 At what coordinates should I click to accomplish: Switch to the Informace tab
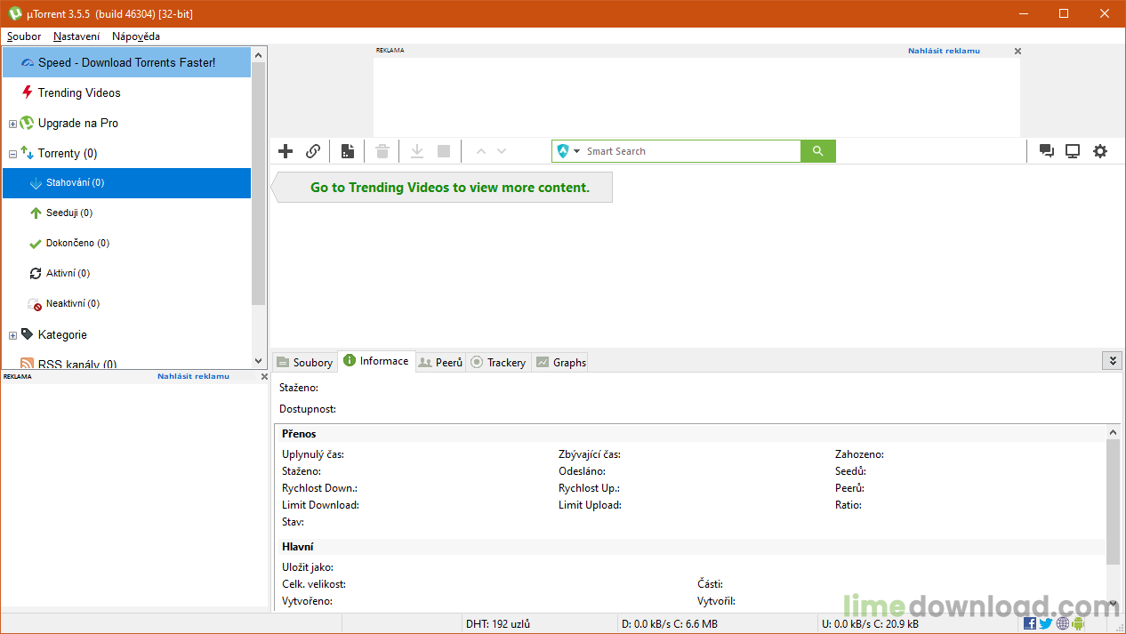pyautogui.click(x=375, y=360)
